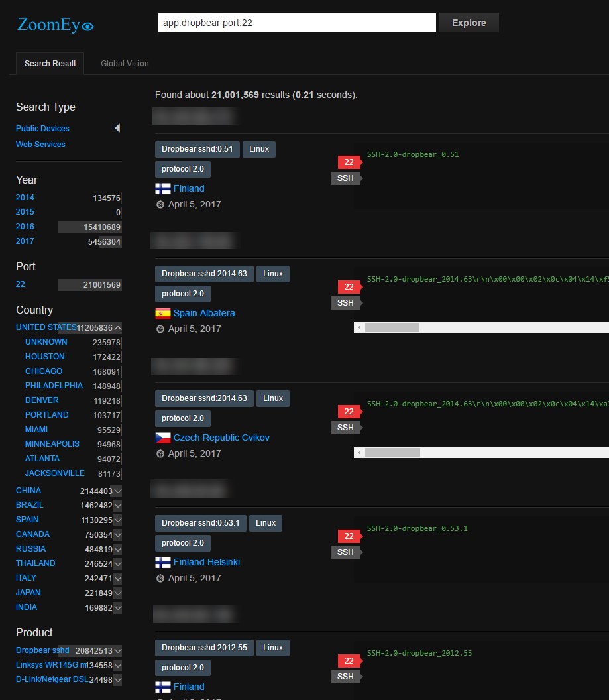609x700 pixels.
Task: Click the Spain flag icon next to Albatera
Action: click(163, 313)
